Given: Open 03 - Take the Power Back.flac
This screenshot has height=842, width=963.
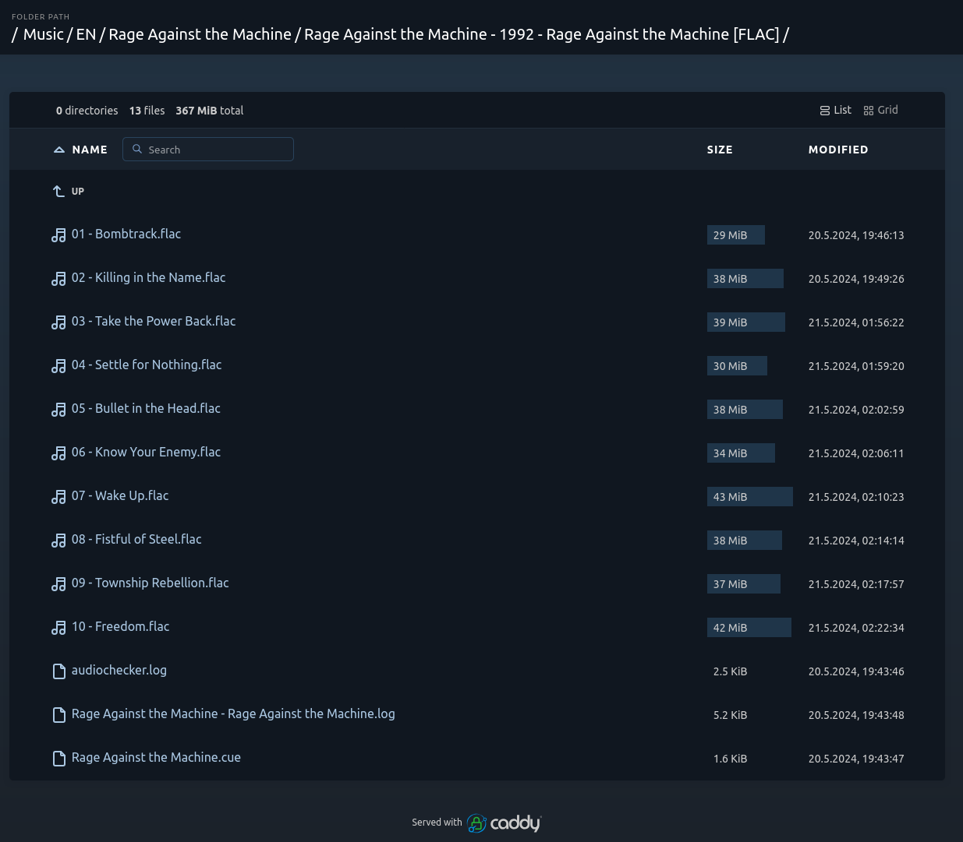Looking at the screenshot, I should (x=154, y=321).
